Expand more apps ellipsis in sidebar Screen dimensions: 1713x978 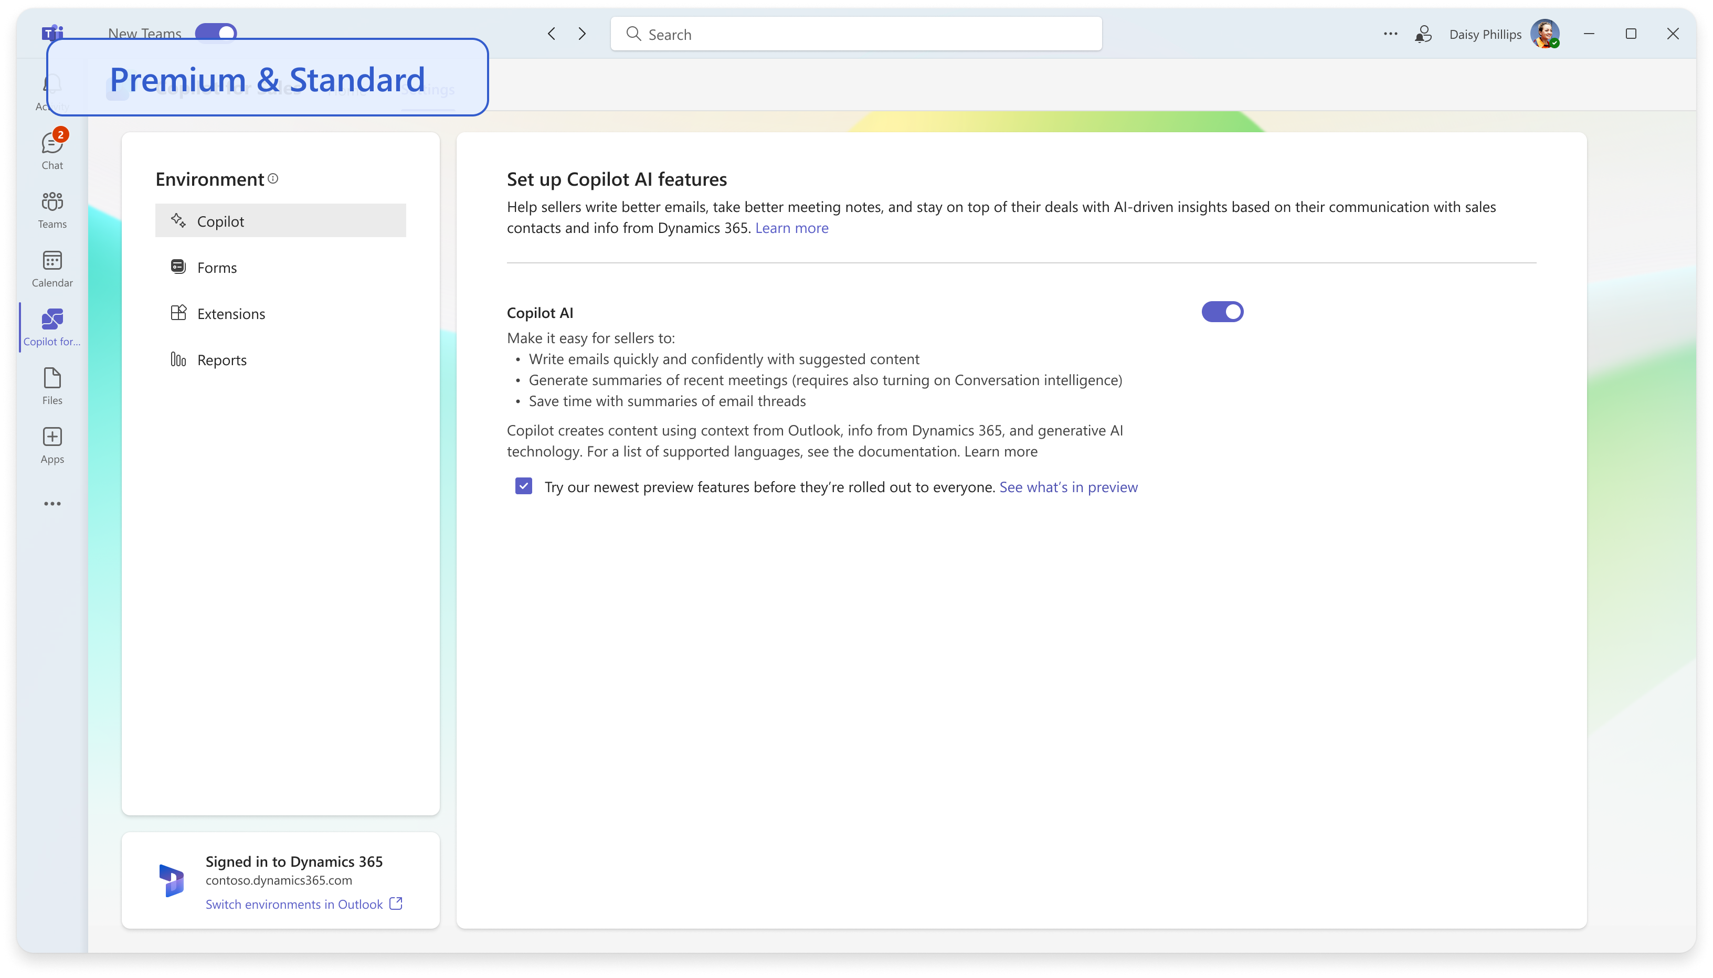pyautogui.click(x=52, y=503)
